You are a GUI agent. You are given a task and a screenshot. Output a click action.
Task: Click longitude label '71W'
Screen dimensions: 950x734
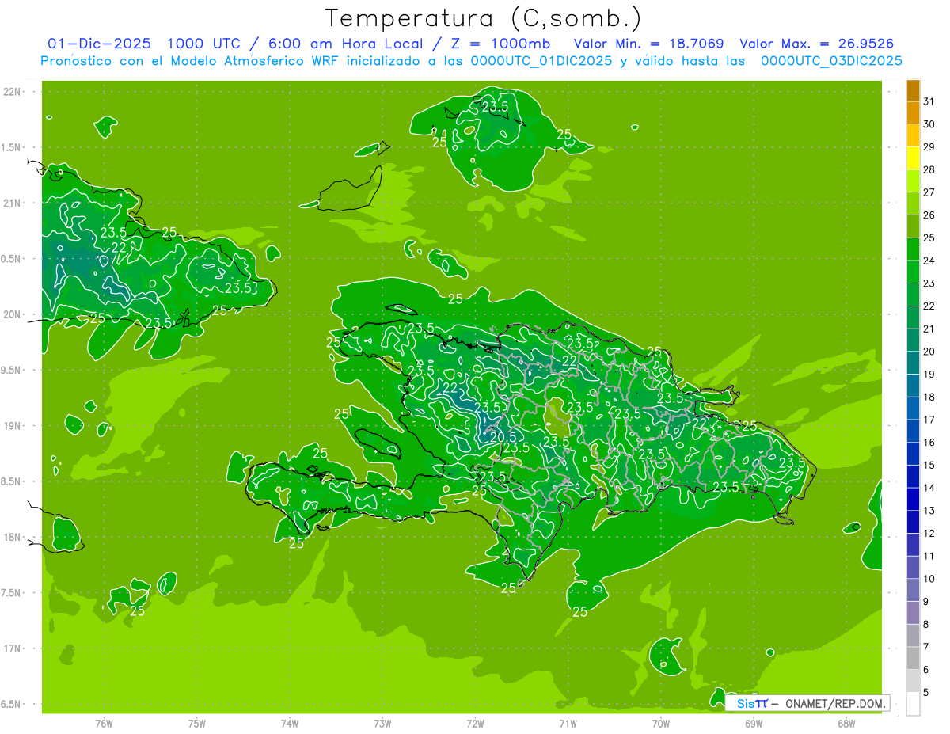568,723
